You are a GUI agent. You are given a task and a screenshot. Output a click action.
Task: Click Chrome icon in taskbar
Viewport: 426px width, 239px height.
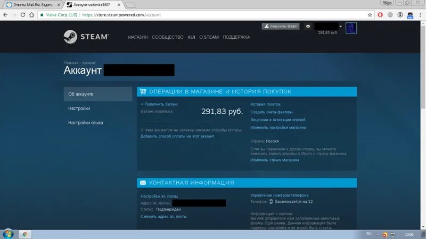tap(25, 234)
